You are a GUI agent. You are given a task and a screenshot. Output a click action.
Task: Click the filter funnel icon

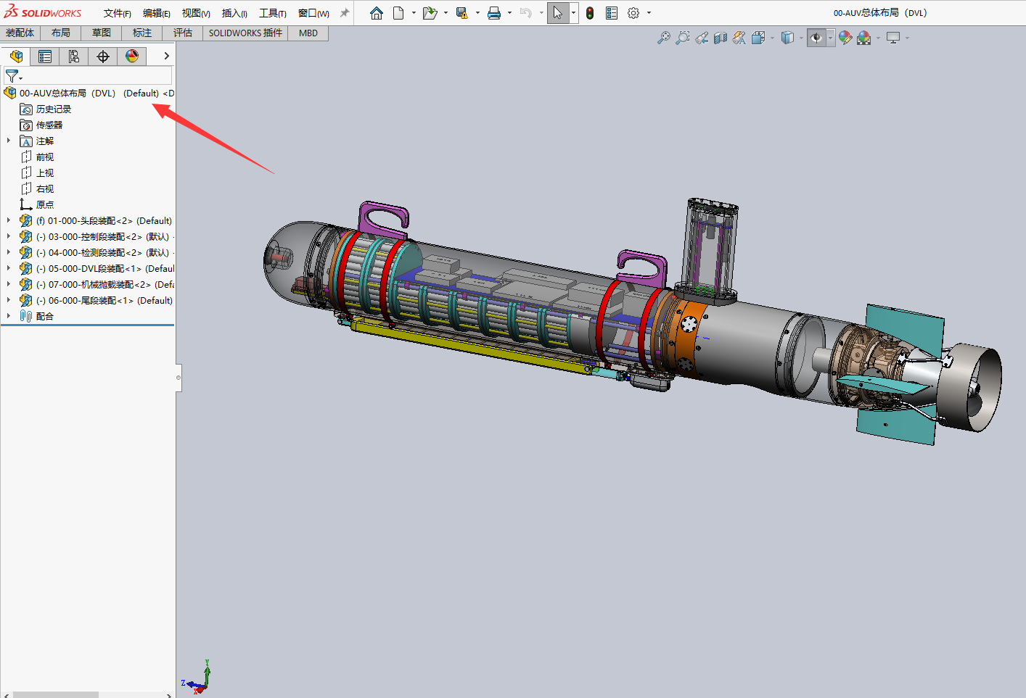[x=12, y=75]
